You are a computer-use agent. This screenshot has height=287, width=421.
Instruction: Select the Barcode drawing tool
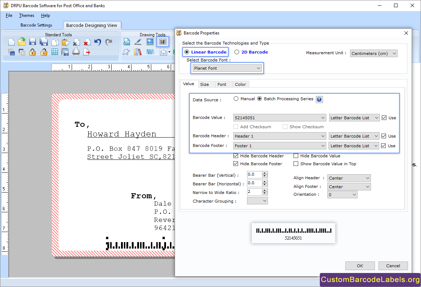coord(163,42)
